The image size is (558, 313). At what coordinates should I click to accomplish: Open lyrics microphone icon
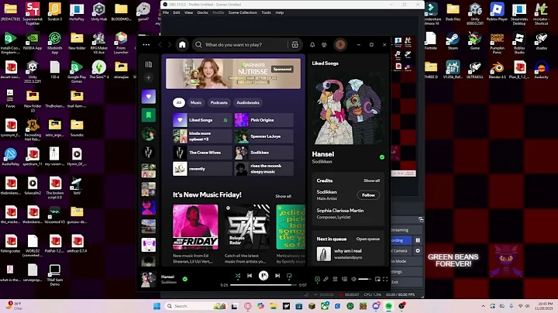click(x=325, y=279)
